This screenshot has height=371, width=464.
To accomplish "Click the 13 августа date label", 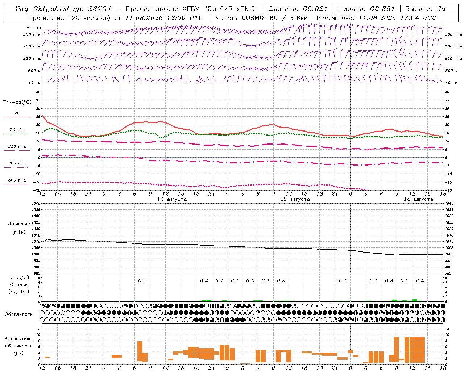I will coord(295,199).
